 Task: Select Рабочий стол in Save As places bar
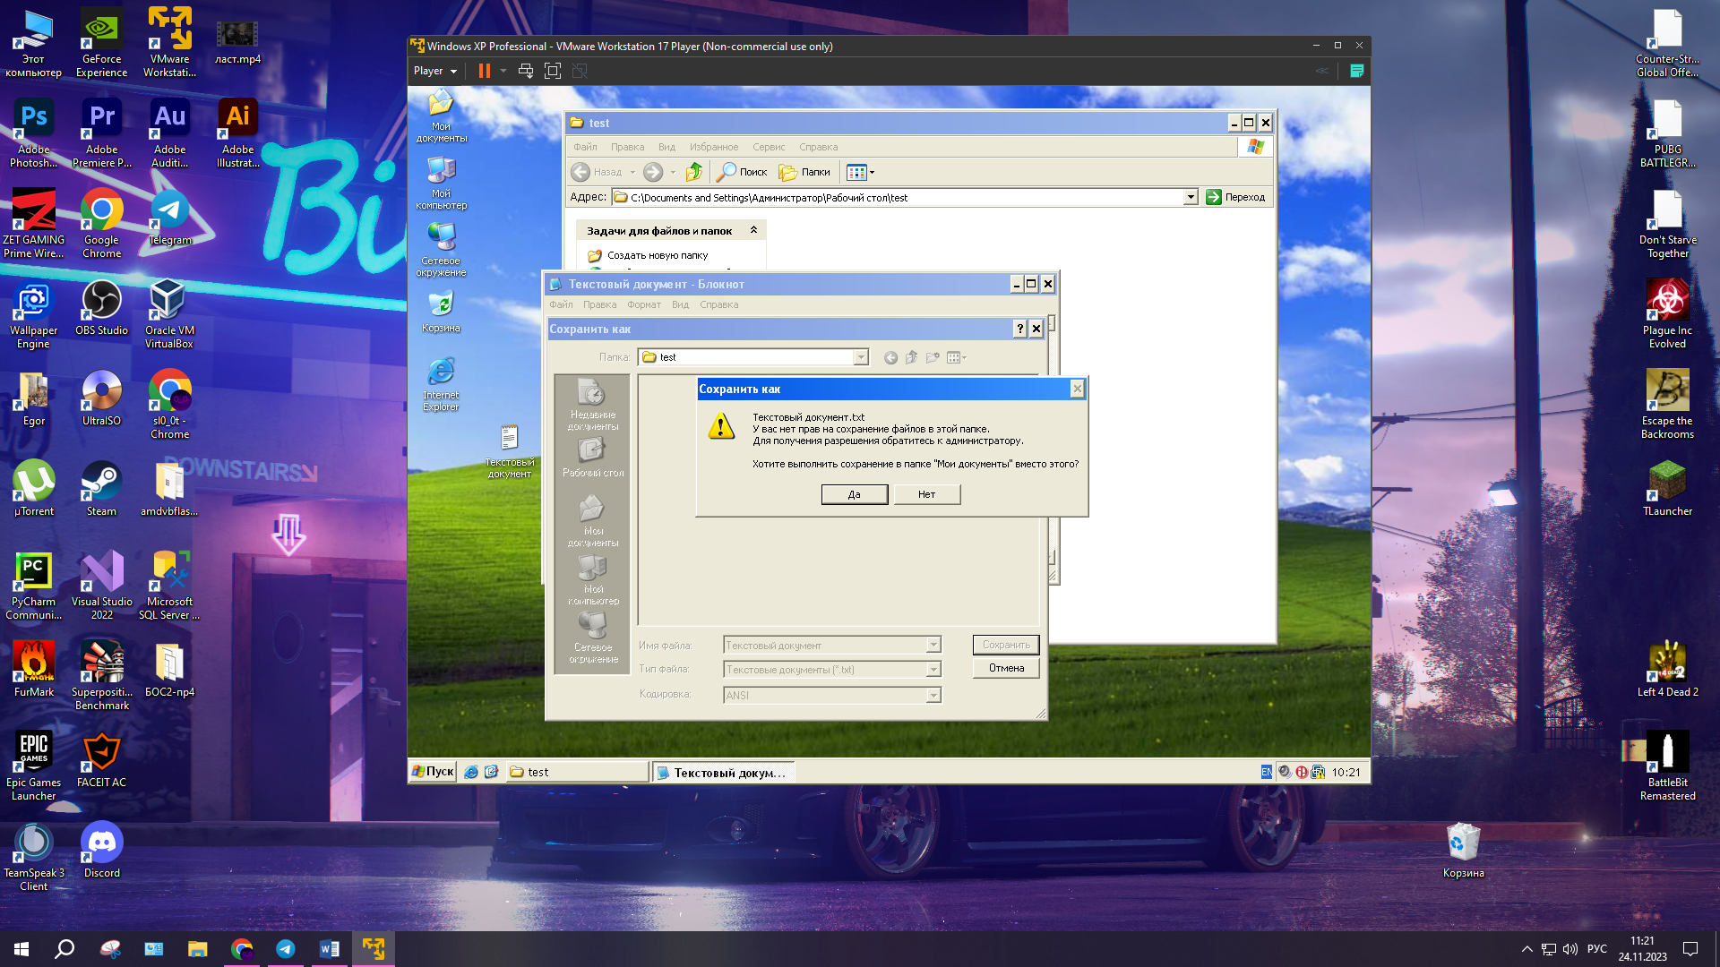coord(592,458)
